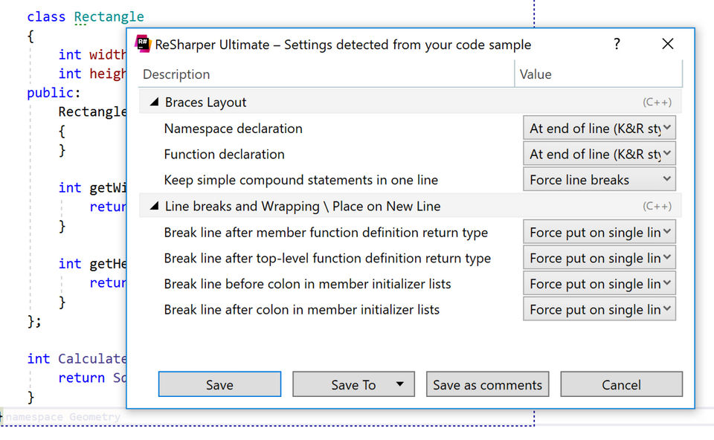The width and height of the screenshot is (714, 440).
Task: Click the Rectangle class name in code
Action: click(109, 16)
